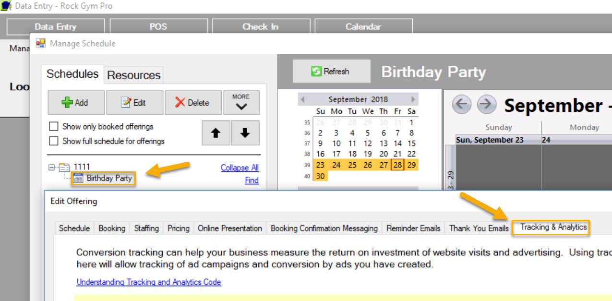The image size is (612, 301).
Task: Select September 3 in mini calendar
Action: [336, 133]
